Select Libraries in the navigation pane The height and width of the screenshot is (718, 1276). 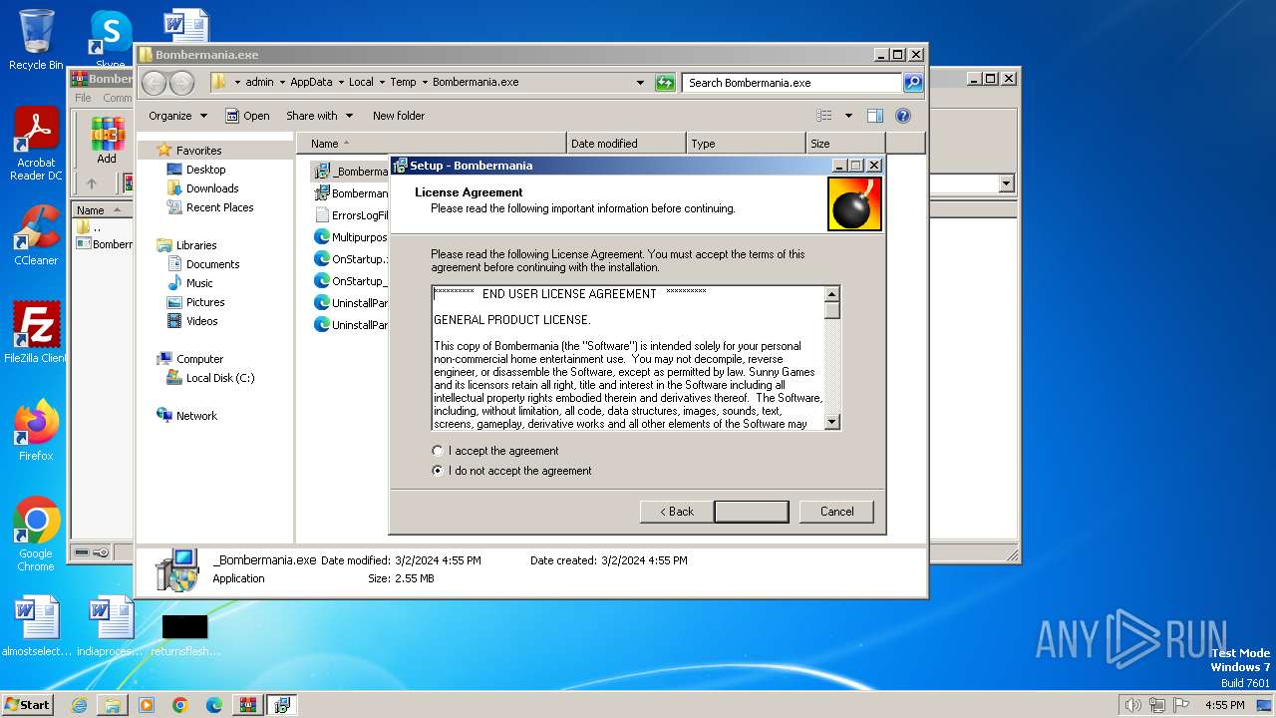coord(196,245)
